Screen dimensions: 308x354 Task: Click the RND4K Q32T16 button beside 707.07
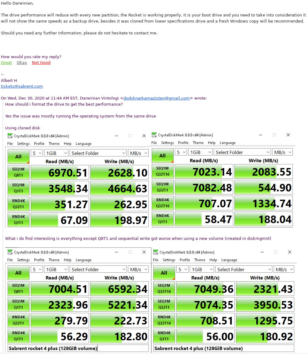(163, 203)
